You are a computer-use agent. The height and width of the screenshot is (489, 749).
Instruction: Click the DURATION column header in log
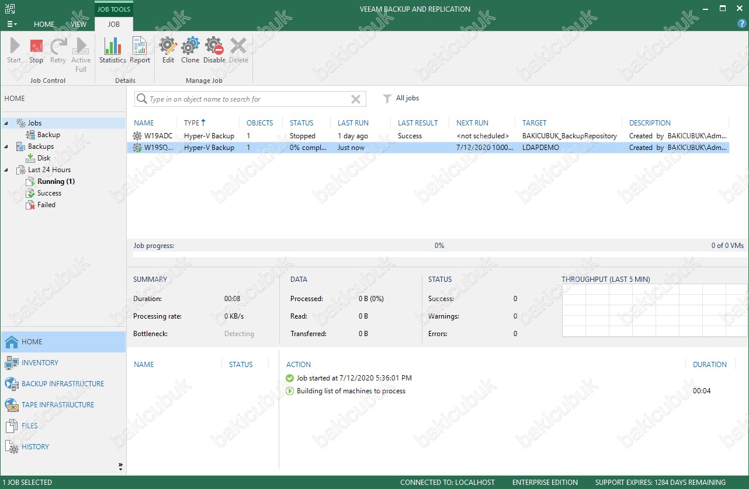pyautogui.click(x=710, y=365)
